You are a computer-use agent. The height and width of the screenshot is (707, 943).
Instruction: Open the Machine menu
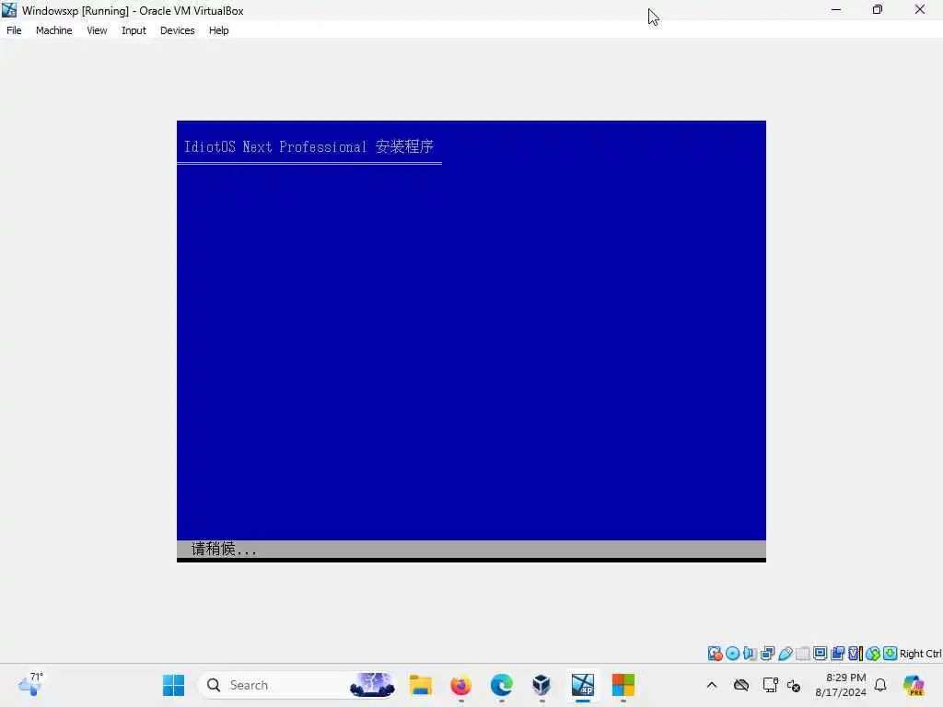(53, 30)
